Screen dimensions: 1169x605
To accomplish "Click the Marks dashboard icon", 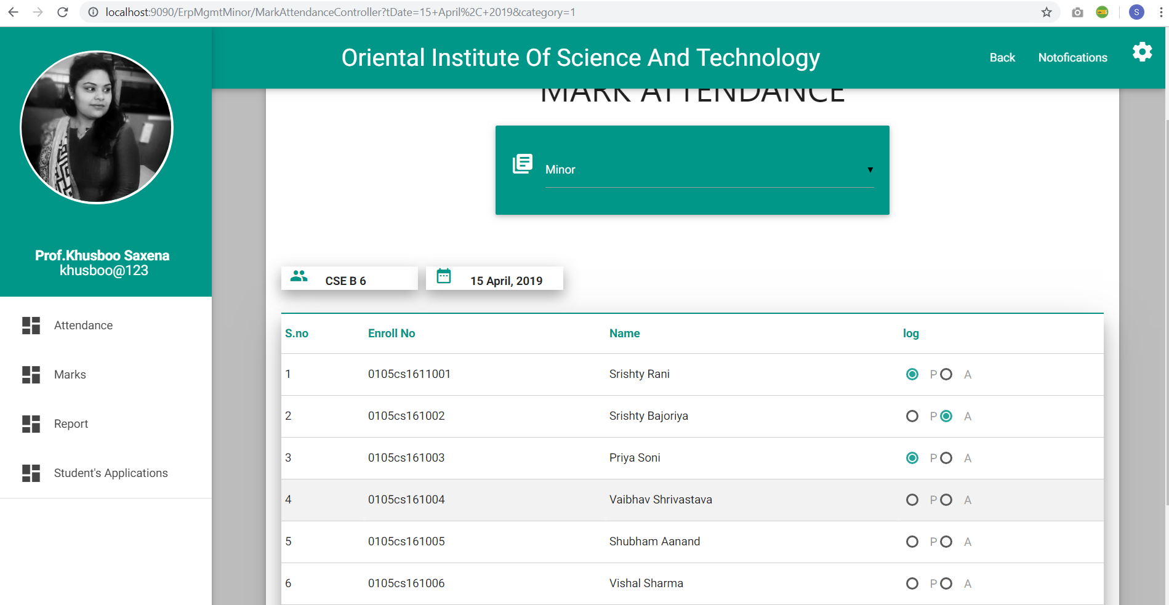I will coord(31,374).
